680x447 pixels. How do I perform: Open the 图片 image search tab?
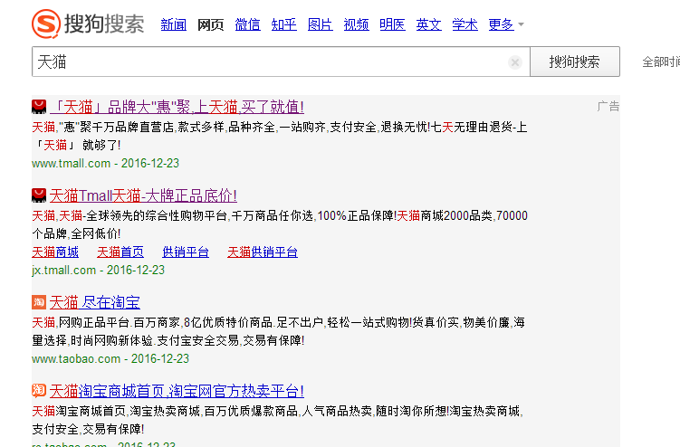click(320, 24)
